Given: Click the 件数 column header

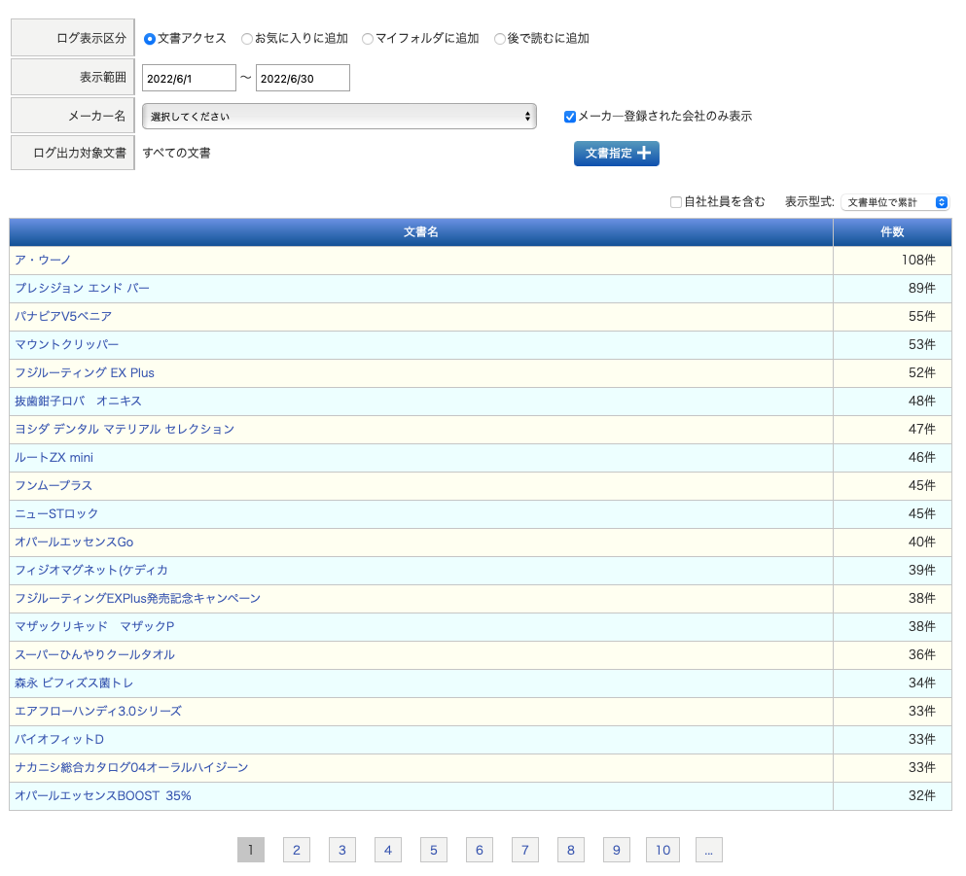Looking at the screenshot, I should [x=892, y=232].
